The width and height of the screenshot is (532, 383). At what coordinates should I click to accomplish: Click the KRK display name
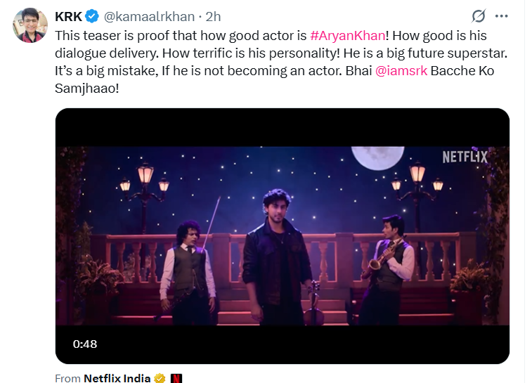(69, 16)
